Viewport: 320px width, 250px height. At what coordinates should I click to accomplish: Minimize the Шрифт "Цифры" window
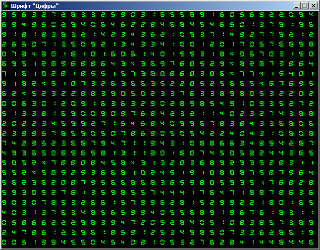[x=296, y=6]
